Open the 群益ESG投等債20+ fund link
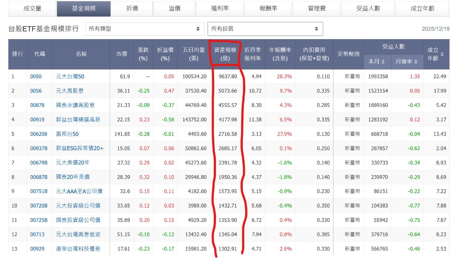 coord(80,148)
